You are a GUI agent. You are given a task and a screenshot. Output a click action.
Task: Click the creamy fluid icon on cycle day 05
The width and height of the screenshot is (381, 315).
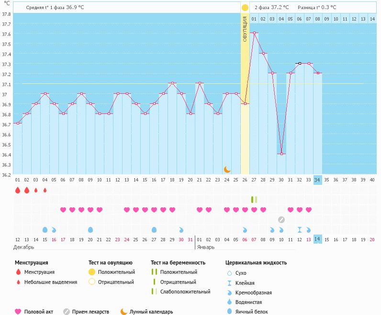click(x=54, y=230)
